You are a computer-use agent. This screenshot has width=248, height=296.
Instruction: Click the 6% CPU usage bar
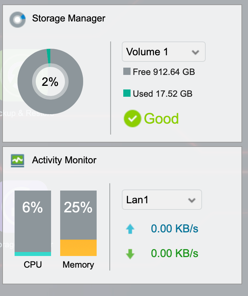click(33, 223)
